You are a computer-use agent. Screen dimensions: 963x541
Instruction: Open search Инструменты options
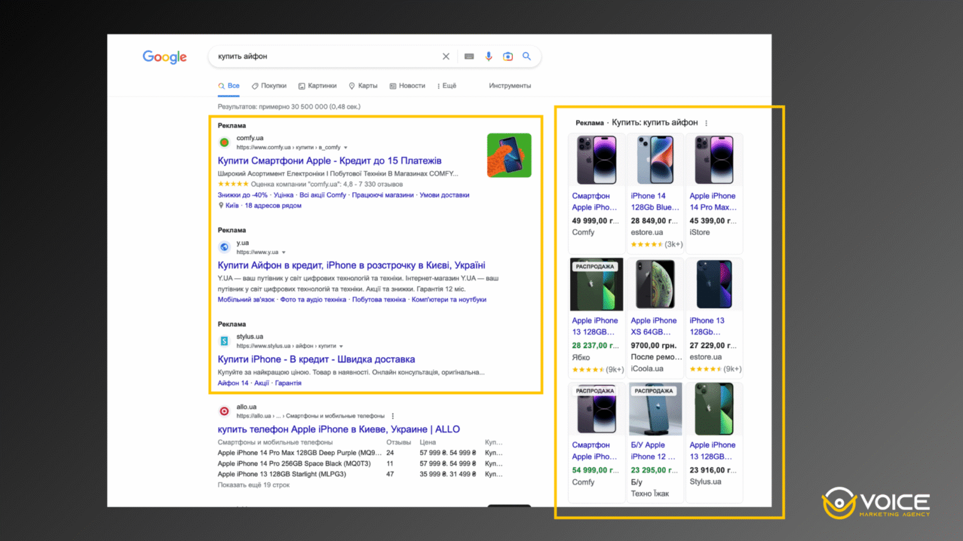(510, 86)
